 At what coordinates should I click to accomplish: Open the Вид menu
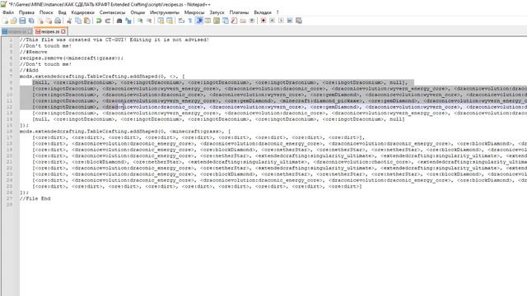coord(63,12)
